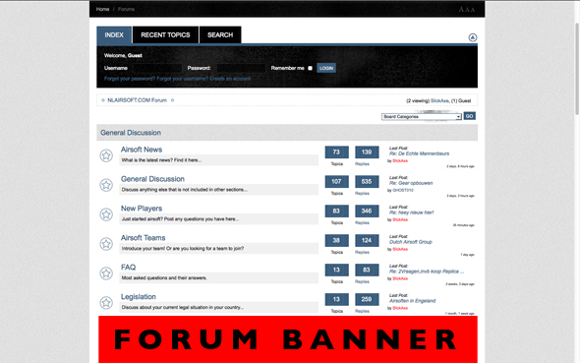Click the small icon right of NLAIRSOFT.COM Forum
This screenshot has height=363, width=580.
click(172, 100)
